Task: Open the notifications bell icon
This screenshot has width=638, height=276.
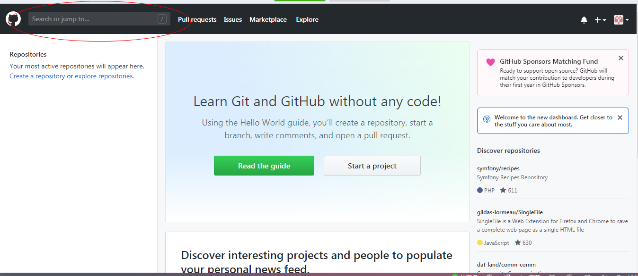Action: 584,20
